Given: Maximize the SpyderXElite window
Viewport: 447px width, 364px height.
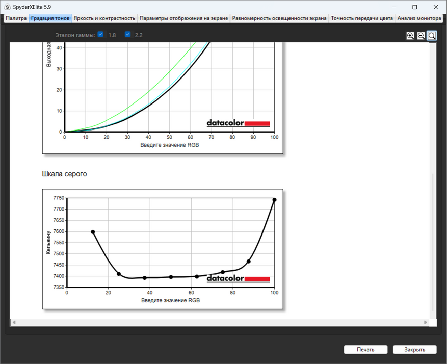Looking at the screenshot, I should coord(415,7).
